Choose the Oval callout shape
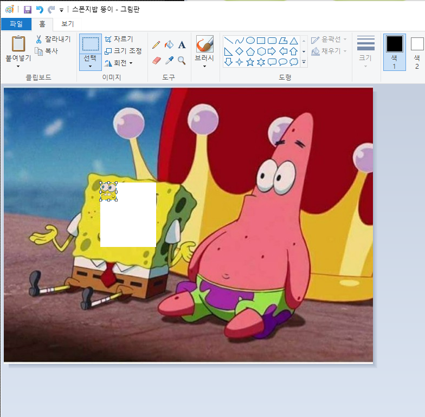The width and height of the screenshot is (425, 417). click(283, 62)
